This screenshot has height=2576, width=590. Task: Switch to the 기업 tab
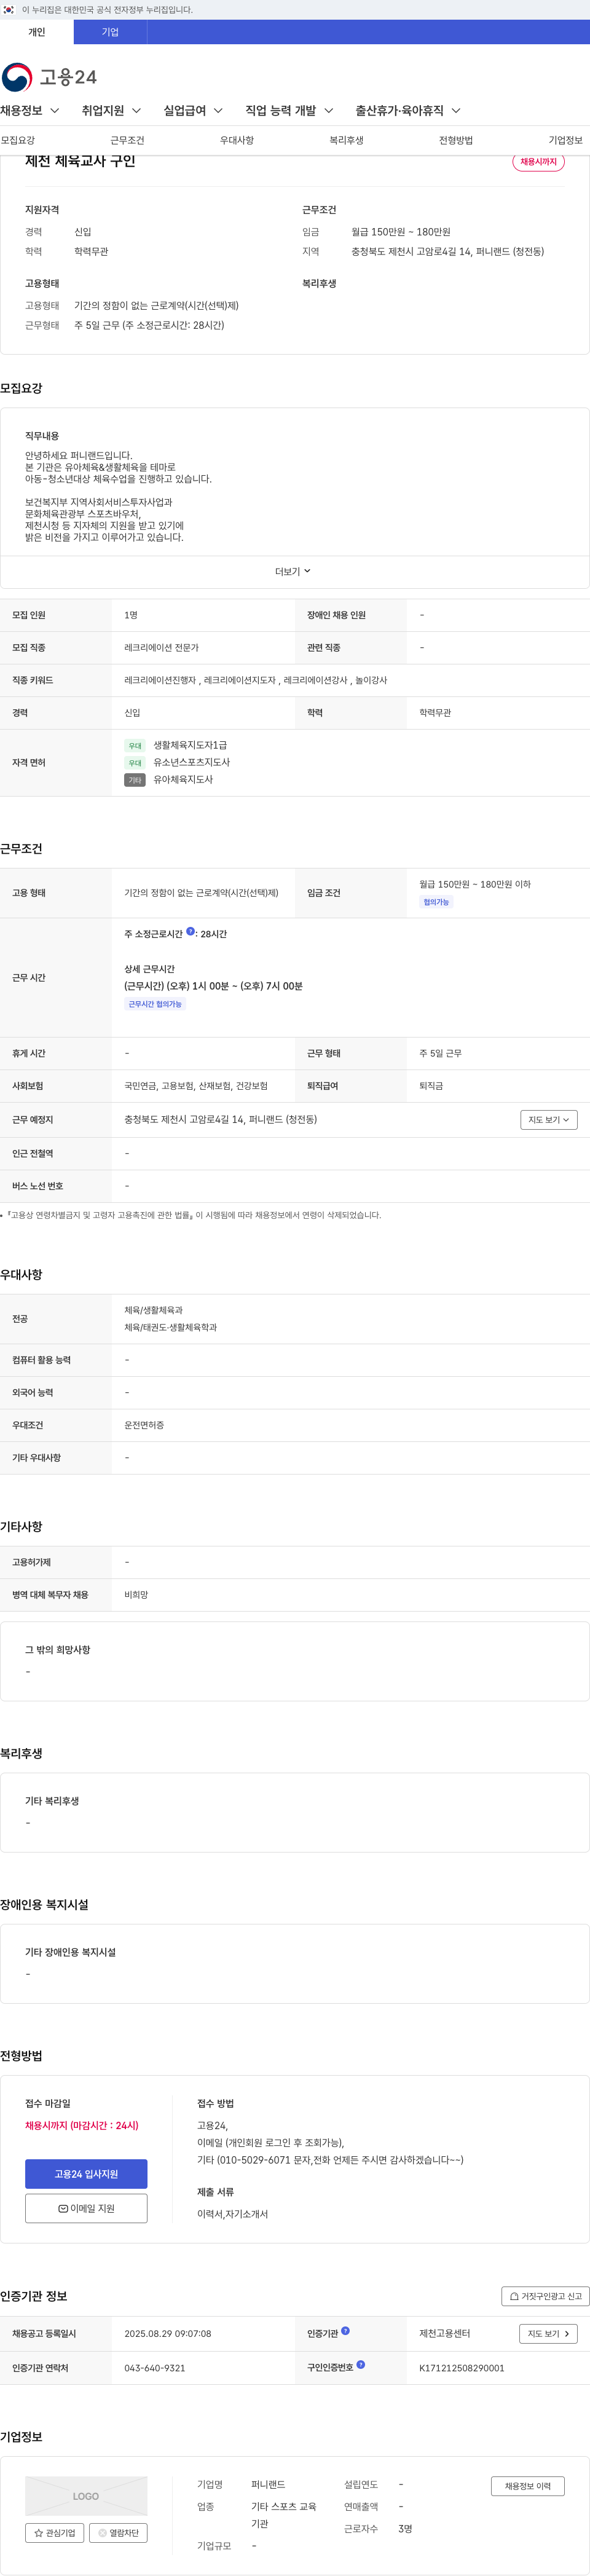[x=110, y=32]
